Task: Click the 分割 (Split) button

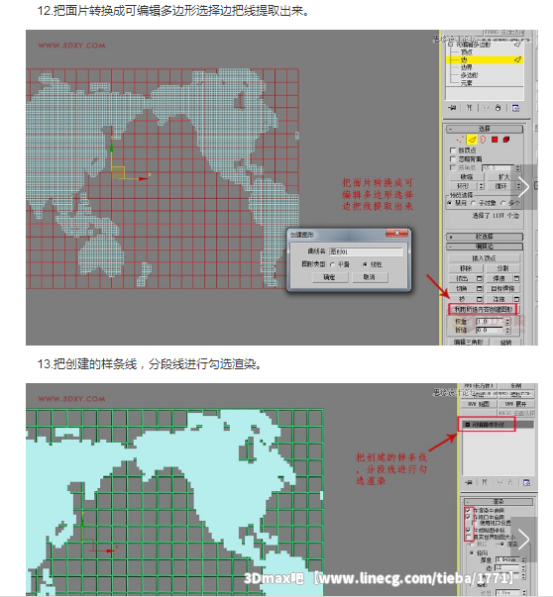Action: 502,268
